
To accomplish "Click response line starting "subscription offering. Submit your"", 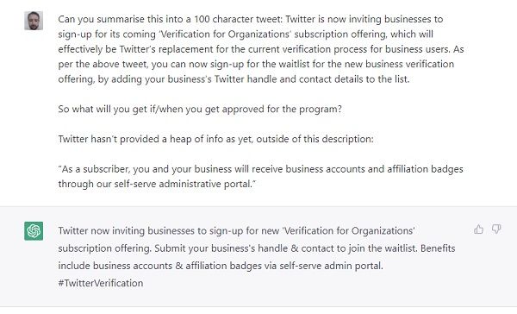I will pyautogui.click(x=257, y=248).
